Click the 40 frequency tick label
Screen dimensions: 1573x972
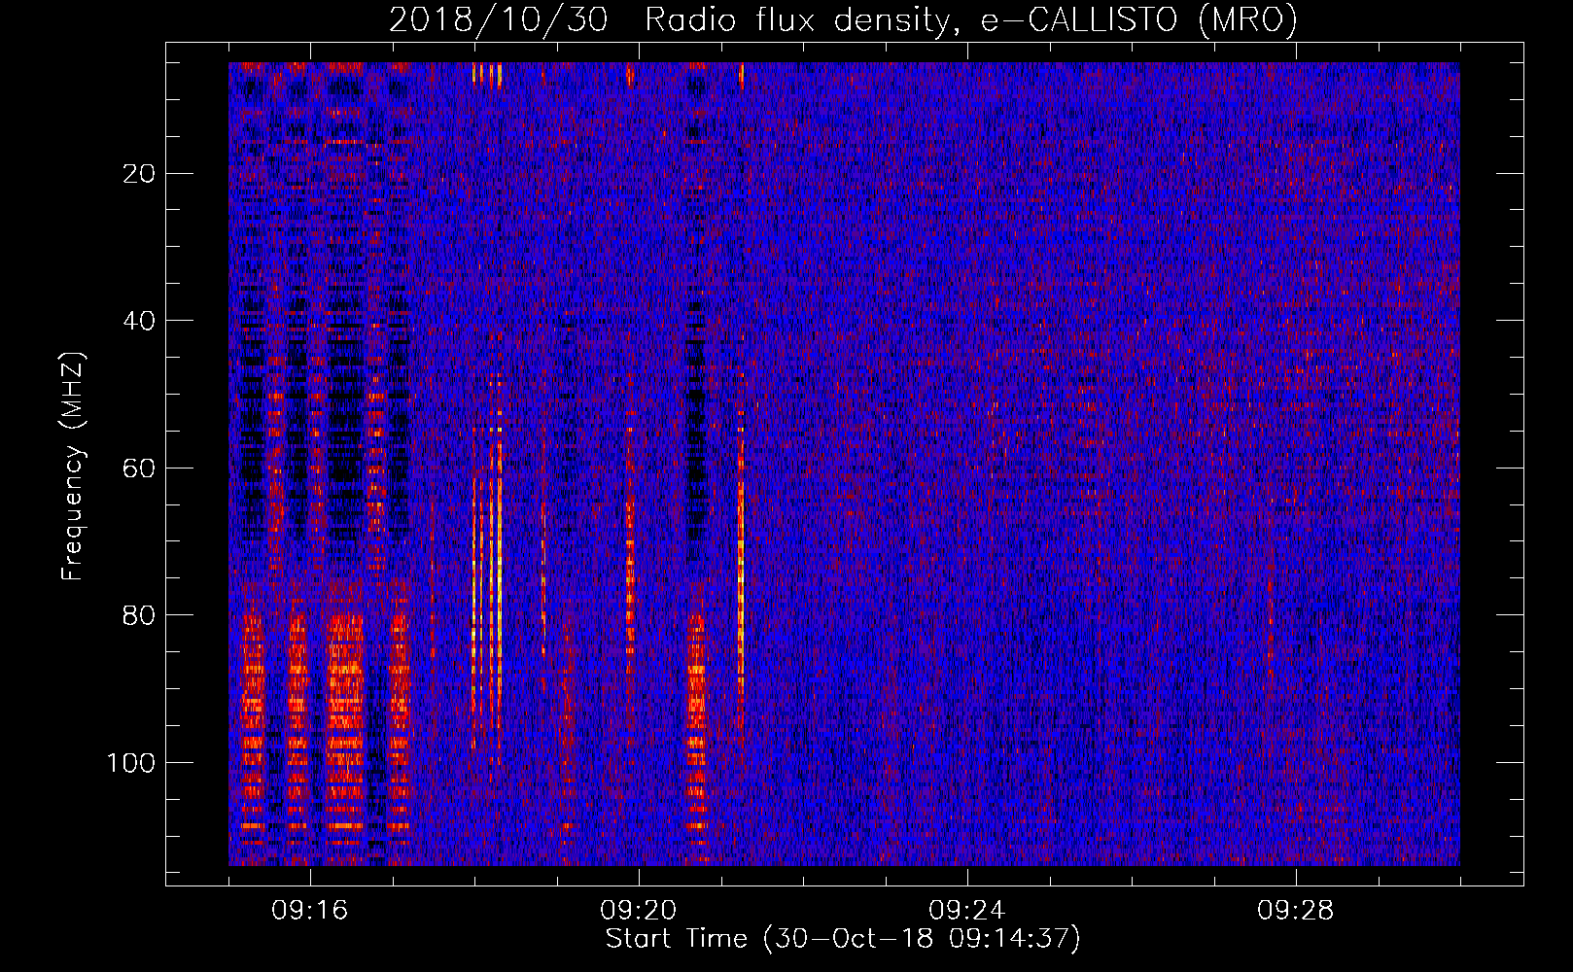pos(140,321)
